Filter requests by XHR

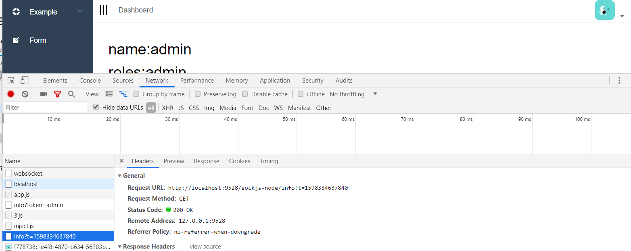coord(167,108)
